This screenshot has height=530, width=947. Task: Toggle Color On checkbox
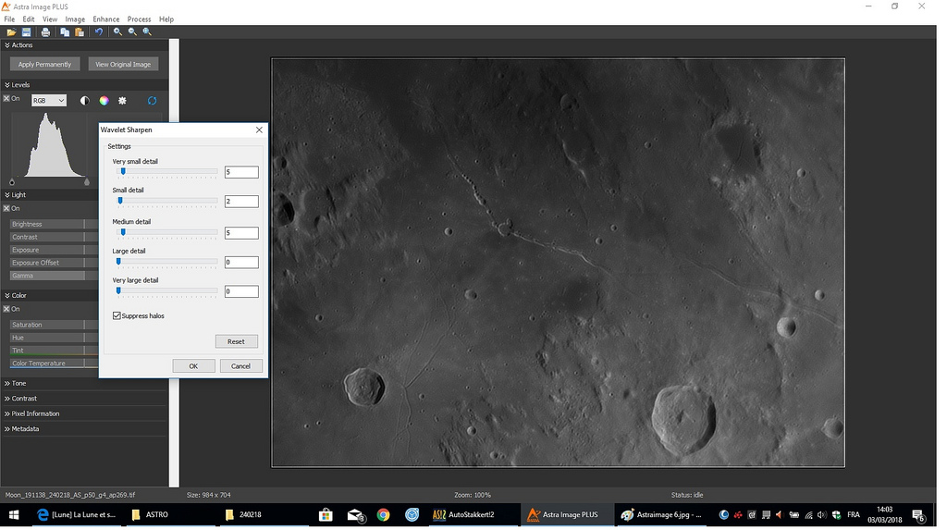[6, 309]
